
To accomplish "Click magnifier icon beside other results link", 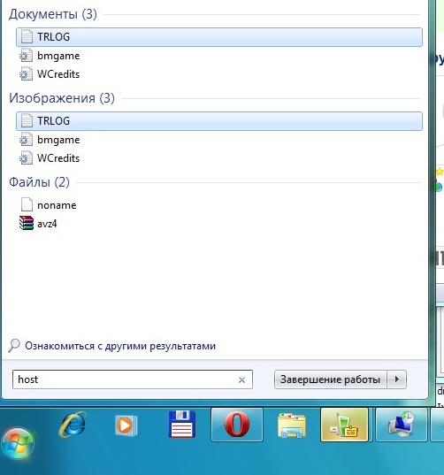I will [x=14, y=346].
